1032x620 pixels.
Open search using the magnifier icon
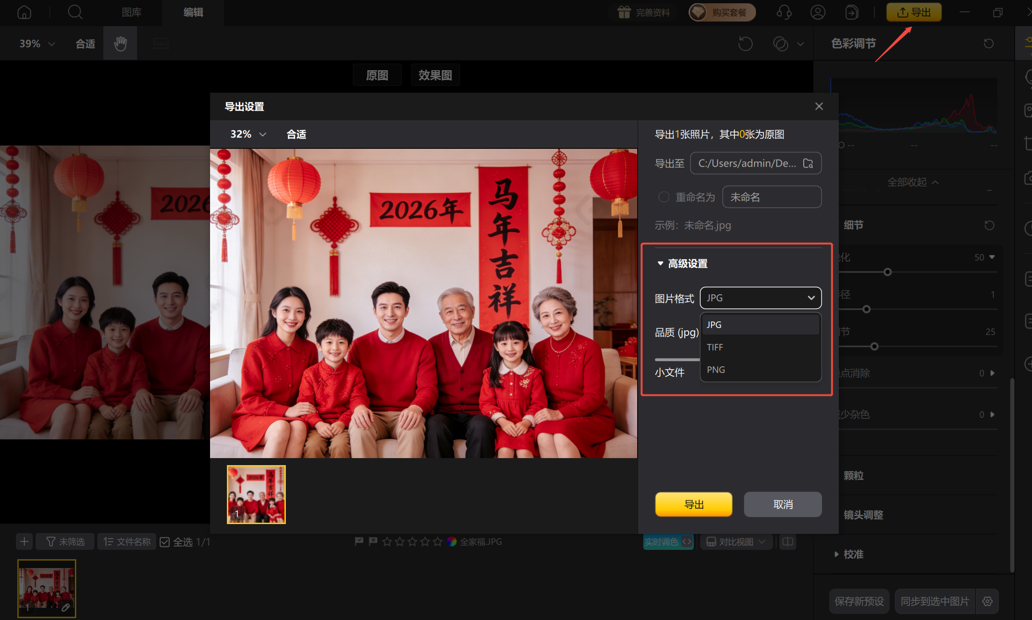(x=75, y=12)
